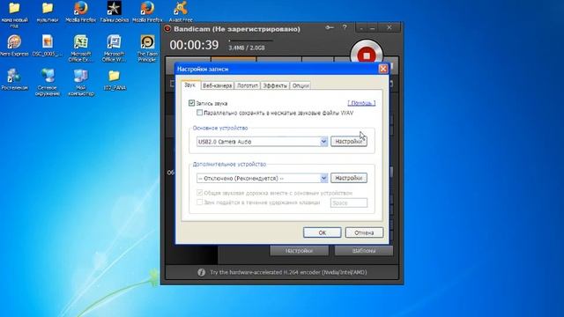Select the Microsoft Office Word shortcut

[114, 48]
